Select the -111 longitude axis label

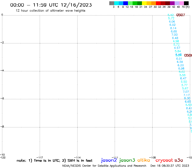tap(115, 157)
